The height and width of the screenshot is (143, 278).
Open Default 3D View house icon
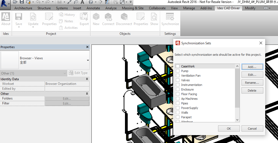pyautogui.click(x=91, y=2)
